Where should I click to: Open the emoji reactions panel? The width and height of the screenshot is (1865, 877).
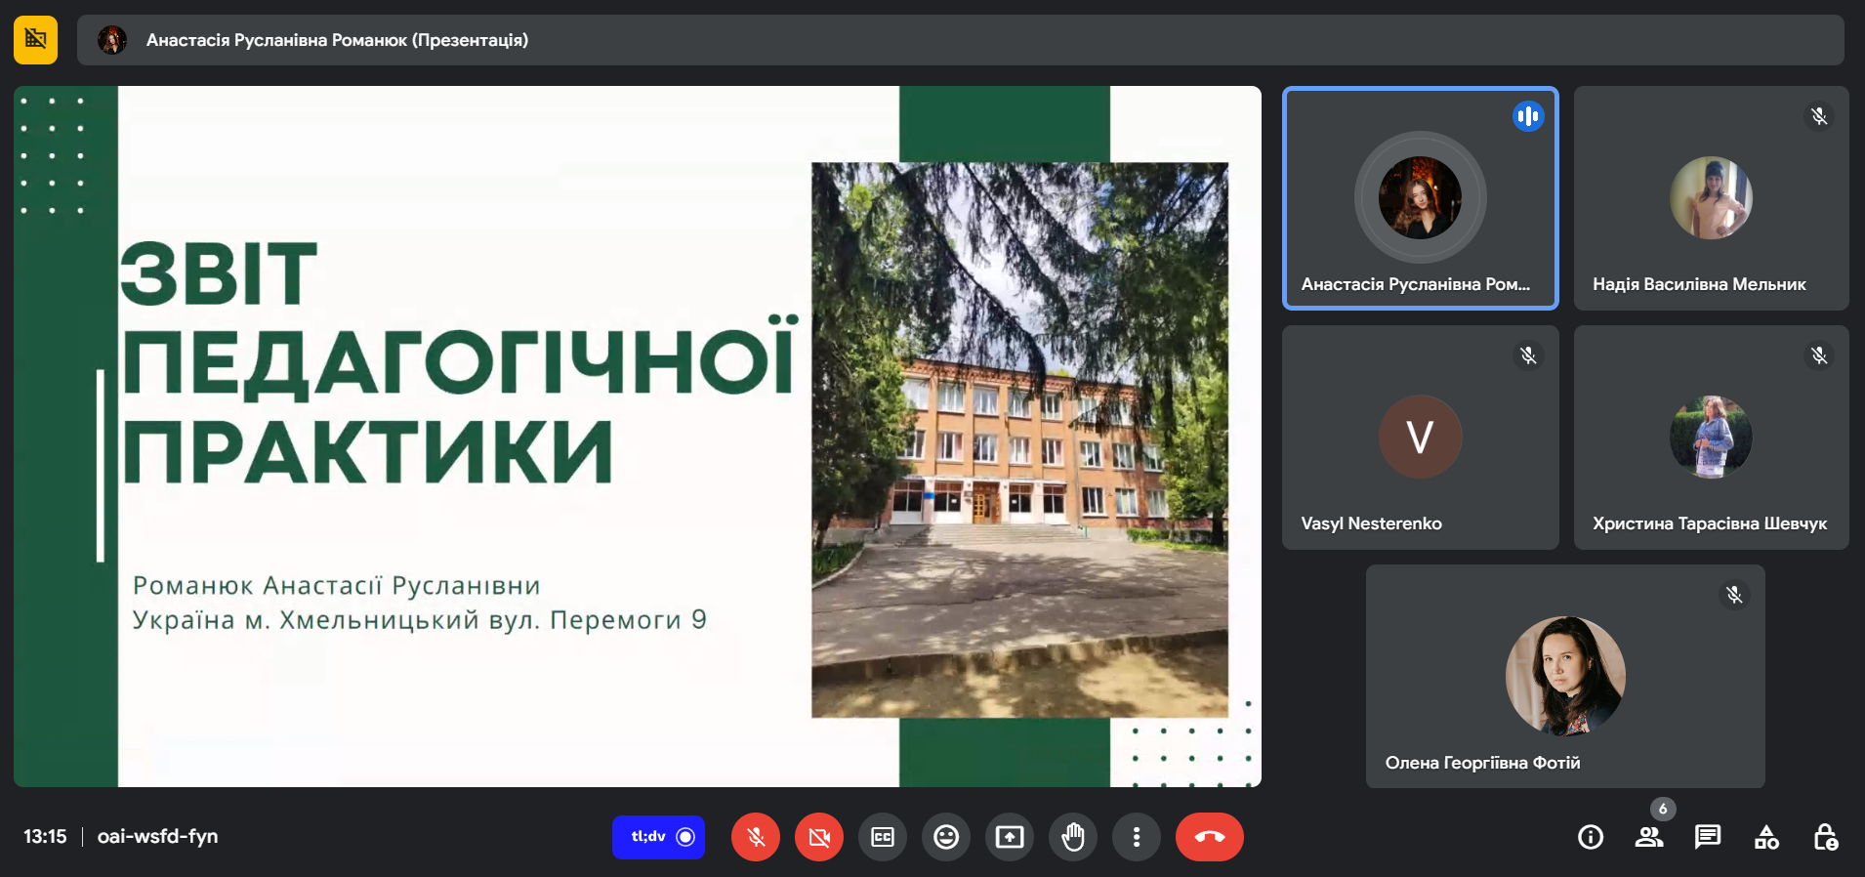tap(946, 837)
